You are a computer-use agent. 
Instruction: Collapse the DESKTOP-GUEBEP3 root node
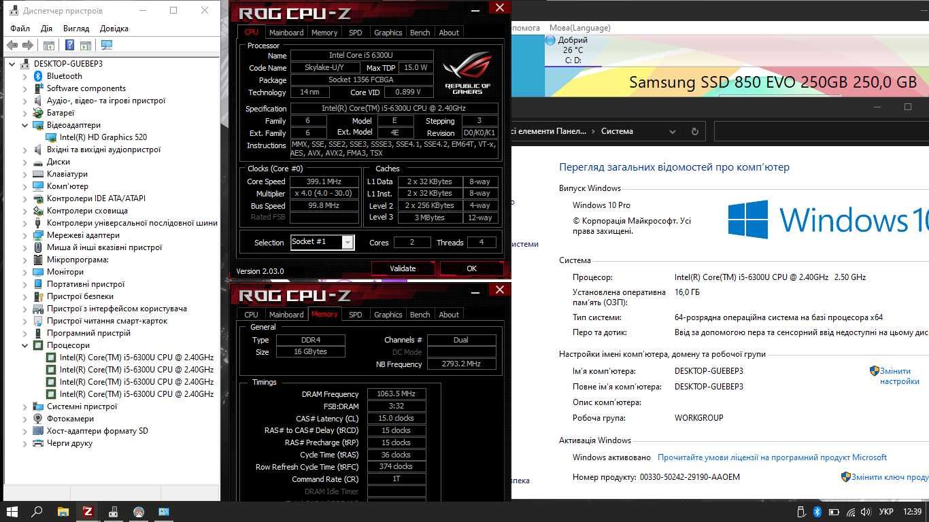pyautogui.click(x=12, y=64)
